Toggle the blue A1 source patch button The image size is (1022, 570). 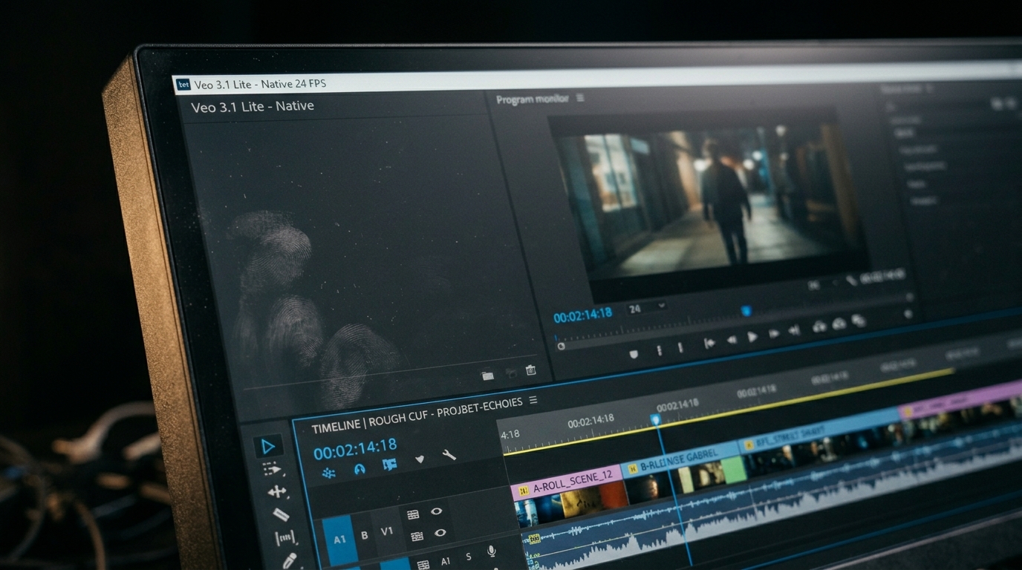pos(339,540)
